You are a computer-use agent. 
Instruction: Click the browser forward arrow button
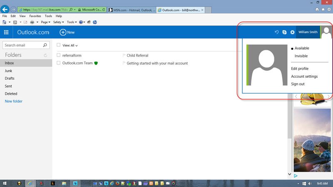(13, 10)
